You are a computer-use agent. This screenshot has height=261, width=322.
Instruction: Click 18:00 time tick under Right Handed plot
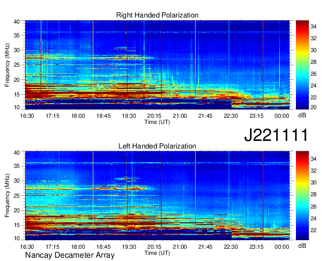click(78, 116)
